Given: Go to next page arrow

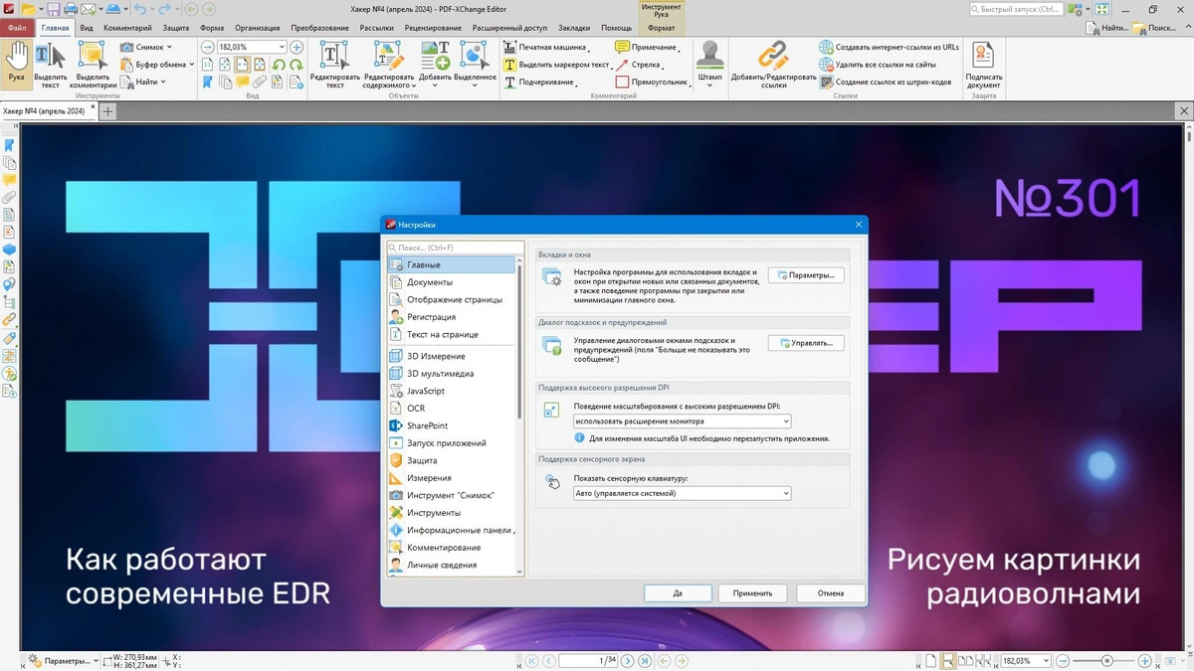Looking at the screenshot, I should point(628,661).
